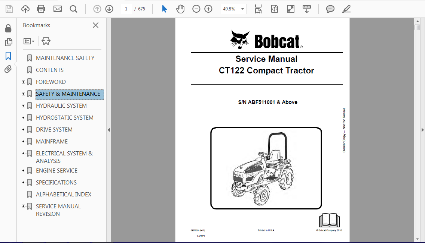This screenshot has height=243, width=425.
Task: Zoom in with plus icon
Action: click(x=208, y=9)
